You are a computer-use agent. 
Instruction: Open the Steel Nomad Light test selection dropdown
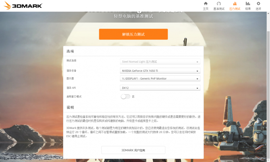tap(160, 62)
